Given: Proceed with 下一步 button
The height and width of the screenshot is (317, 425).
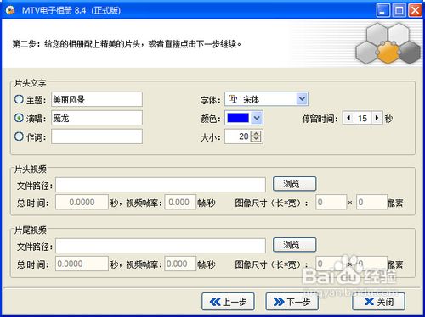Looking at the screenshot, I should [292, 302].
